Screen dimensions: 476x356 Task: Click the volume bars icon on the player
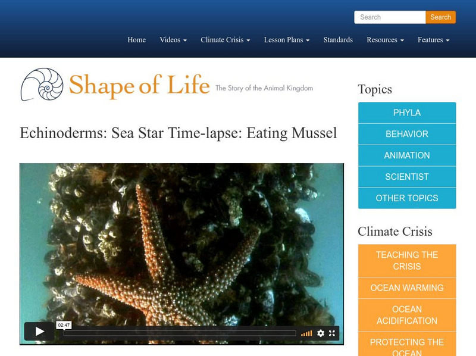tap(308, 333)
